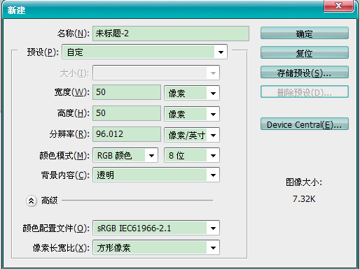360x269 pixels.
Task: Open the 背景内容 dropdown showing 透明
Action: (156, 175)
